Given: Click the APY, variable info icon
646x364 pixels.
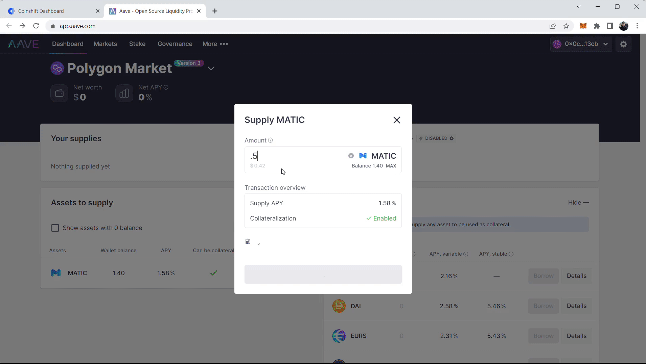Looking at the screenshot, I should [466, 254].
